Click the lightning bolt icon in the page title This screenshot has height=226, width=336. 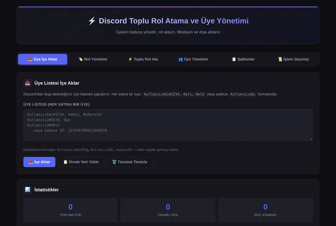(92, 21)
